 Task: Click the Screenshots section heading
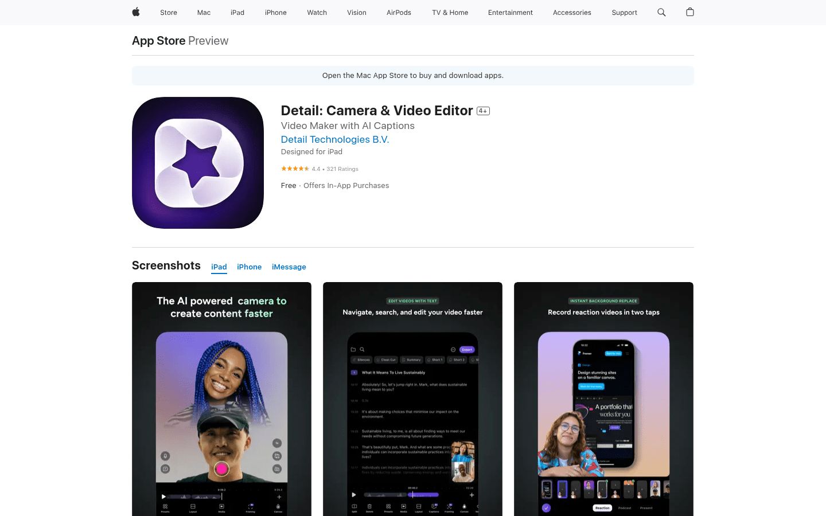tap(166, 265)
